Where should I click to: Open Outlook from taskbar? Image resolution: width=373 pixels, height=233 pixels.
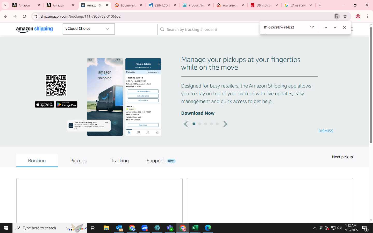(x=119, y=228)
